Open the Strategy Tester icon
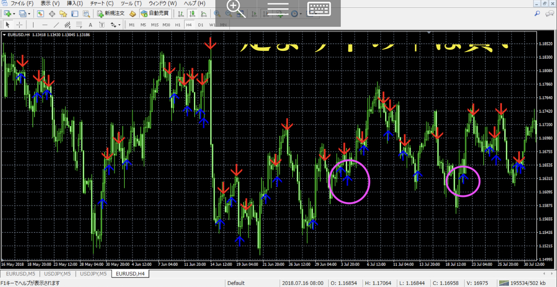 87,14
